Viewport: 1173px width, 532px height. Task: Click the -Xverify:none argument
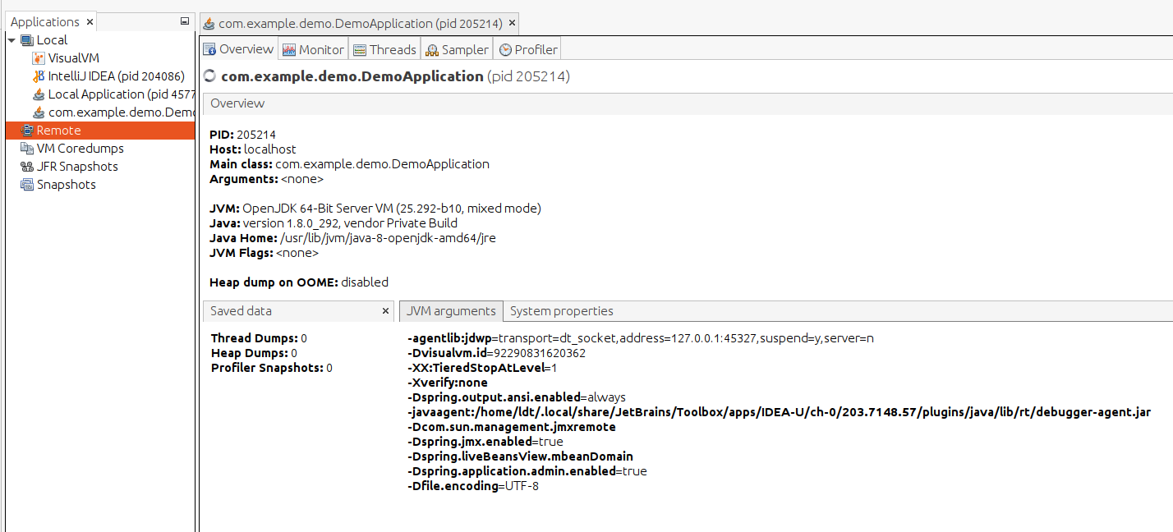(x=448, y=383)
